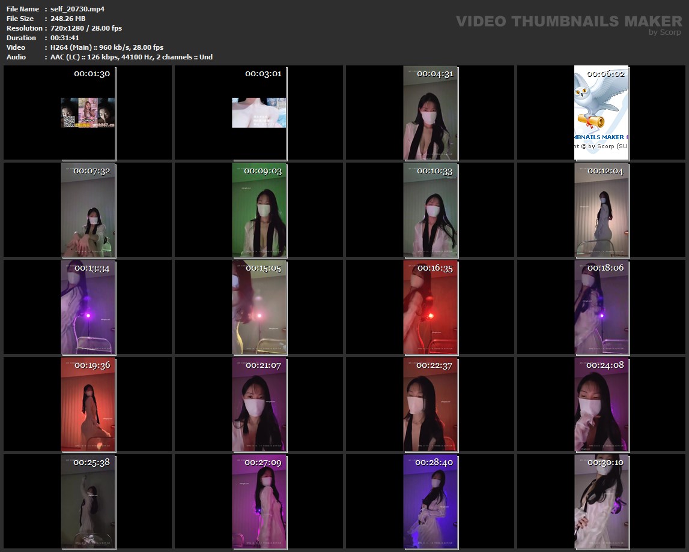689x552 pixels.
Task: Select the blue-lit thumbnail at 00:28:40
Action: [x=430, y=502]
